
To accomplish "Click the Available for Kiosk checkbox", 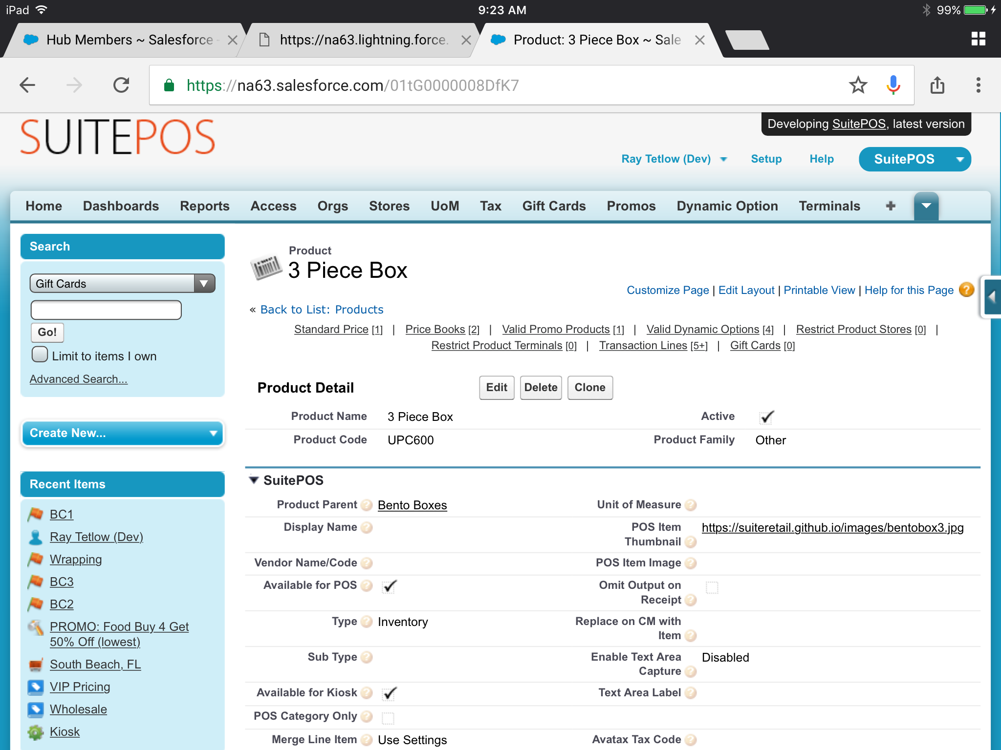I will pos(389,693).
